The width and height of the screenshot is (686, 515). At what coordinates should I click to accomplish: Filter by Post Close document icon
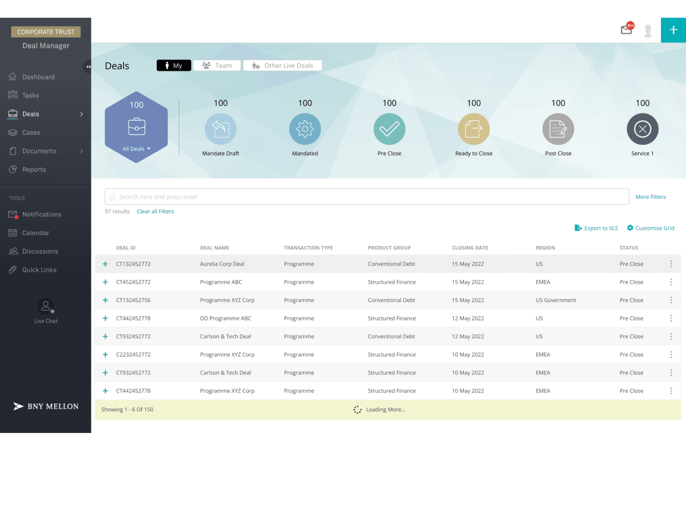point(558,129)
